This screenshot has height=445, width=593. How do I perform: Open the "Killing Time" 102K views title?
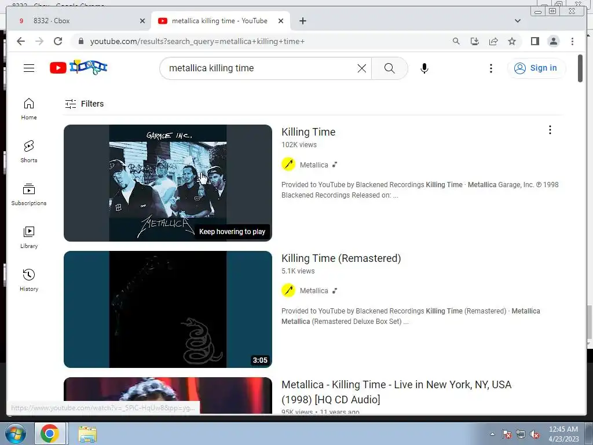click(308, 132)
